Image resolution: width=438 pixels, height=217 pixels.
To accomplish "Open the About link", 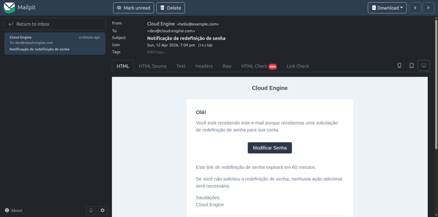I will [x=14, y=210].
